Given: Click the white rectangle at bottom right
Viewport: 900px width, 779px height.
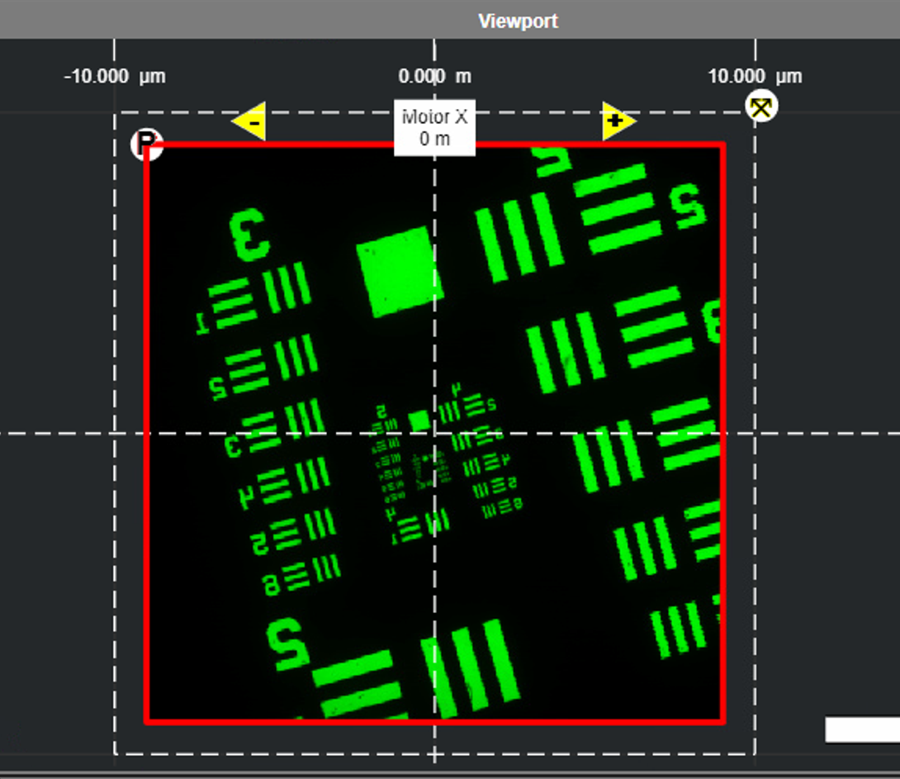Looking at the screenshot, I should point(862,729).
